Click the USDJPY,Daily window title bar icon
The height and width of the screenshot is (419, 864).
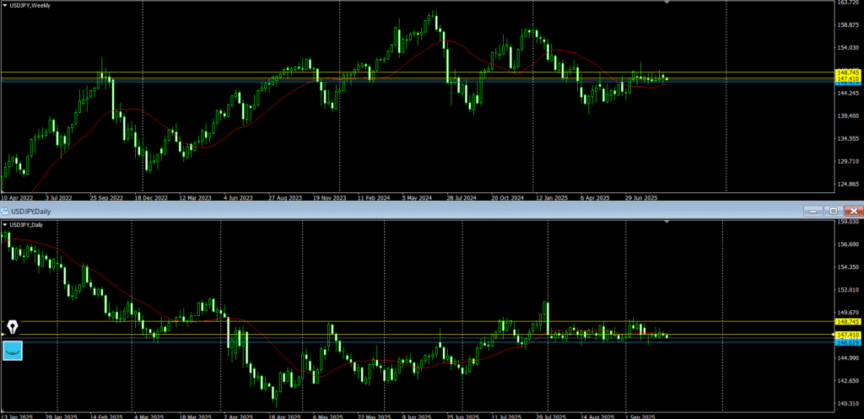pyautogui.click(x=4, y=210)
